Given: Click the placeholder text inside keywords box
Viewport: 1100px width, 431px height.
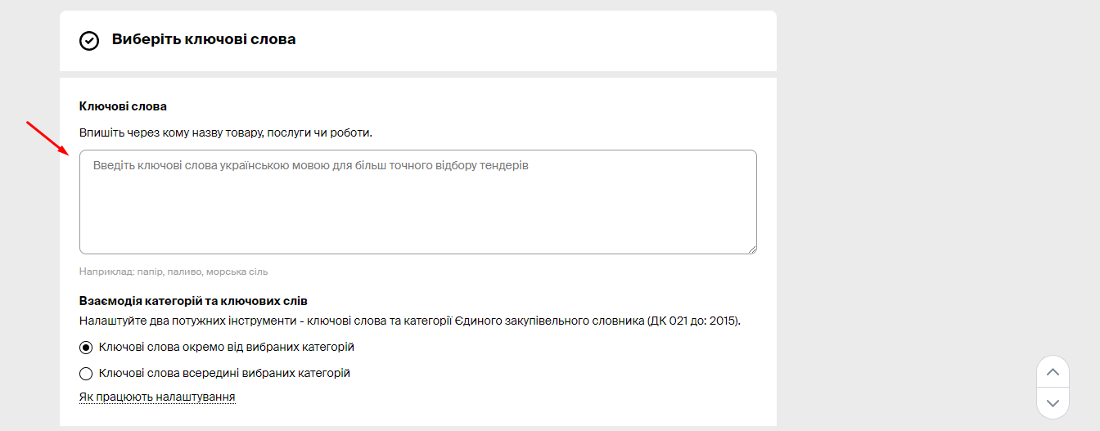Looking at the screenshot, I should pos(311,165).
